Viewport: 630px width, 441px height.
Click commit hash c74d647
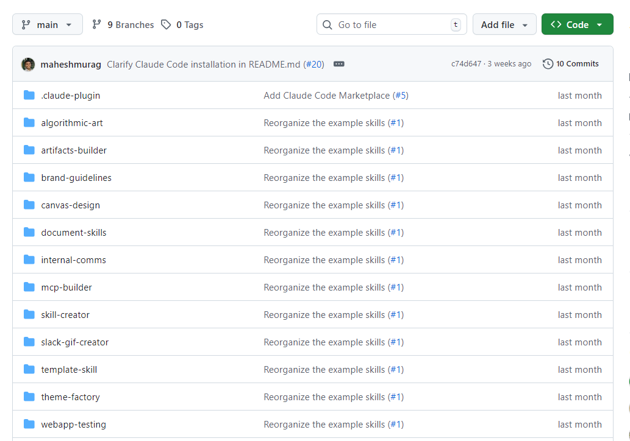coord(466,64)
